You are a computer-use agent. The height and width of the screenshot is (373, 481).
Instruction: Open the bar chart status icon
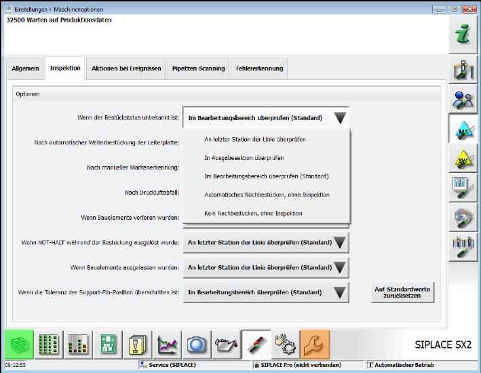click(x=78, y=345)
